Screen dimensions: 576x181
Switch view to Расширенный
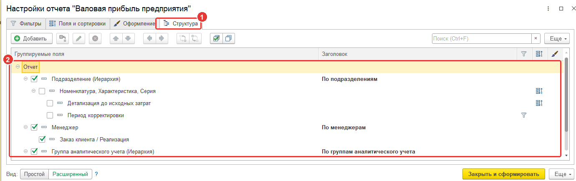click(x=70, y=174)
